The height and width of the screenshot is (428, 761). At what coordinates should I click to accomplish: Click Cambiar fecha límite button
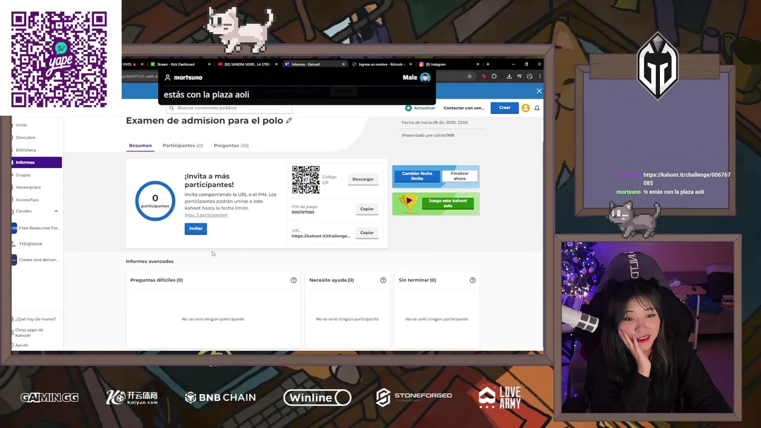tap(417, 176)
